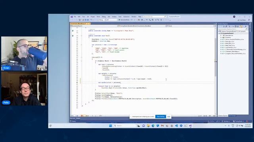Open the solution platform dropdown
The width and height of the screenshot is (254, 142).
pos(112,20)
